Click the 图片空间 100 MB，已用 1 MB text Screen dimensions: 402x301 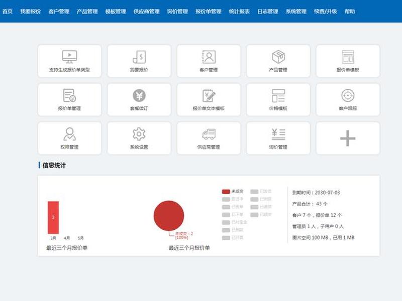[x=323, y=237]
